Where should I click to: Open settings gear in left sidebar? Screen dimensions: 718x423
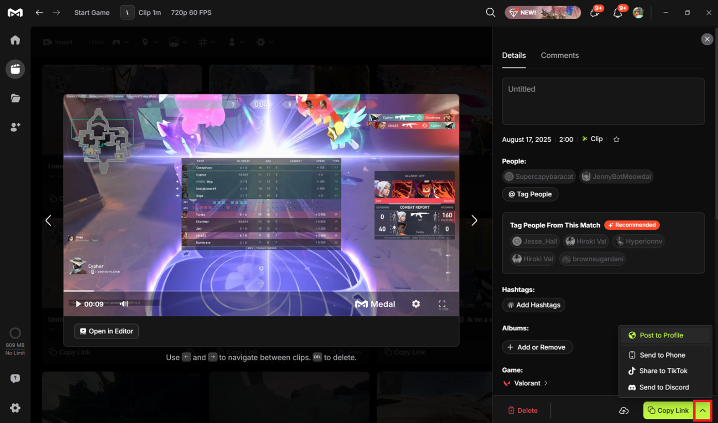pyautogui.click(x=15, y=408)
